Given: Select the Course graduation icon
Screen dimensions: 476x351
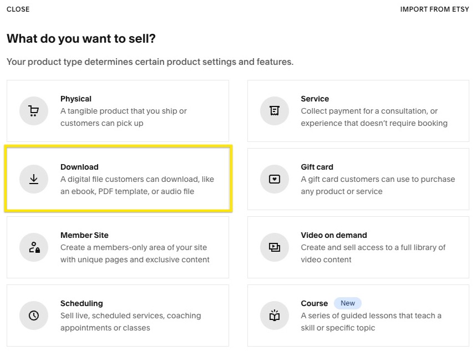Looking at the screenshot, I should coord(274,316).
